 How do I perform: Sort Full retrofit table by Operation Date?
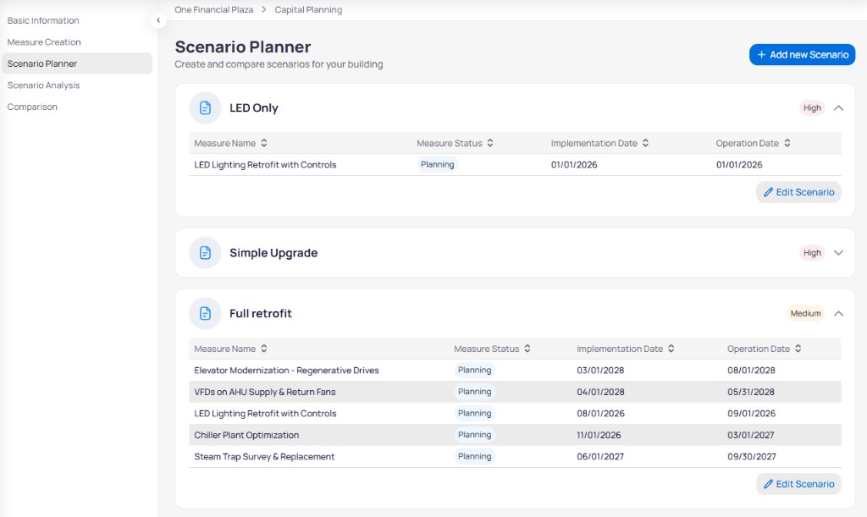tap(798, 349)
